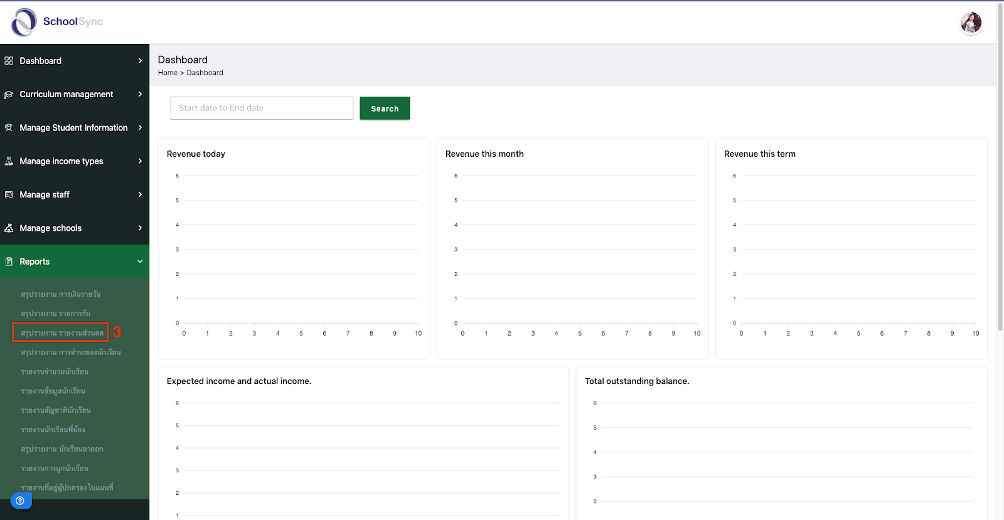Open report สรุปรายงาน การชำระของนักเรียน
The width and height of the screenshot is (1004, 520).
point(71,353)
